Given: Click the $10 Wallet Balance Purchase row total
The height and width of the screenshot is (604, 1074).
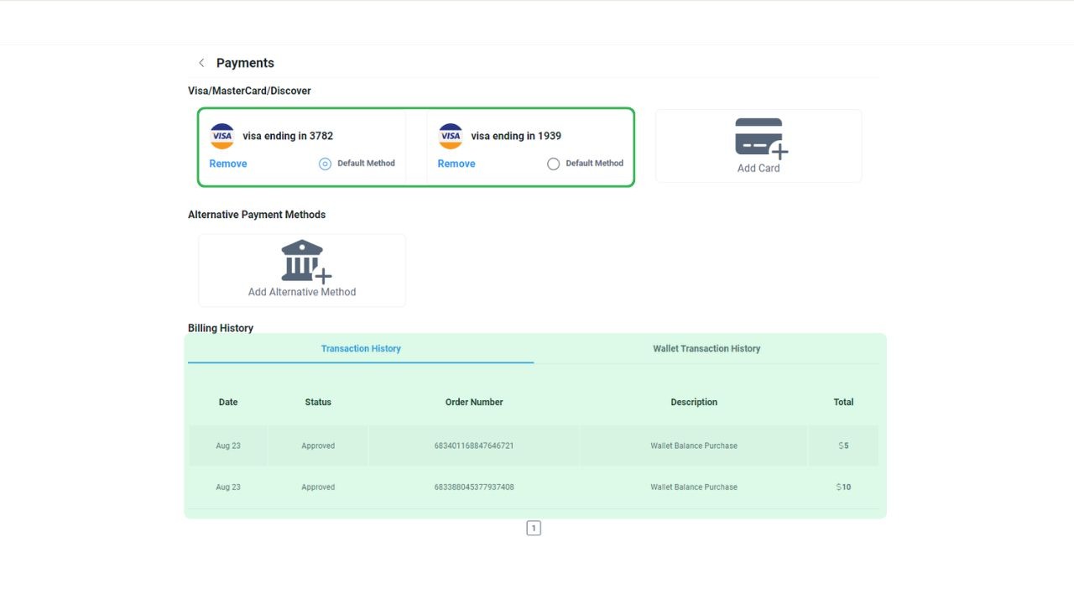Looking at the screenshot, I should click(x=843, y=487).
